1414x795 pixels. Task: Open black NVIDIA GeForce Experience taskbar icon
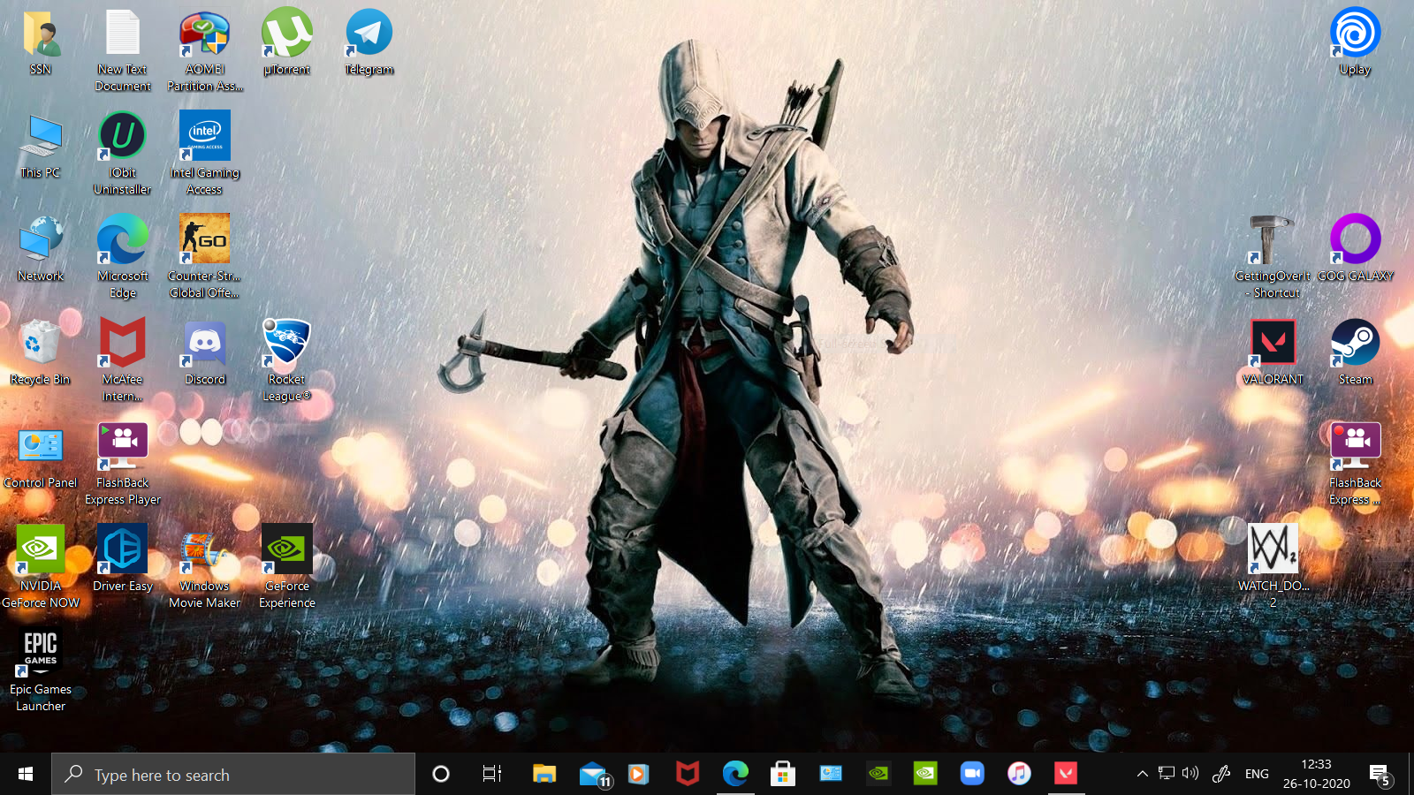pos(878,774)
